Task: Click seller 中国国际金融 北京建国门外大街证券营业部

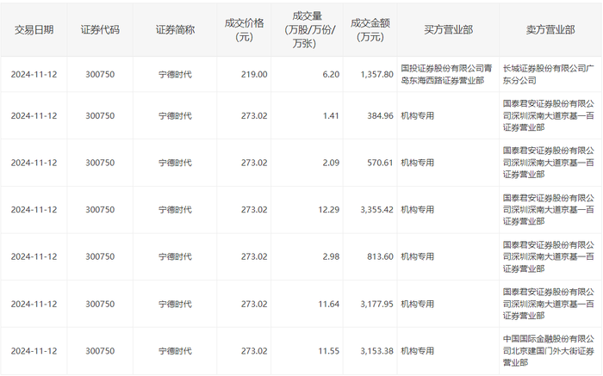Action: click(x=549, y=351)
